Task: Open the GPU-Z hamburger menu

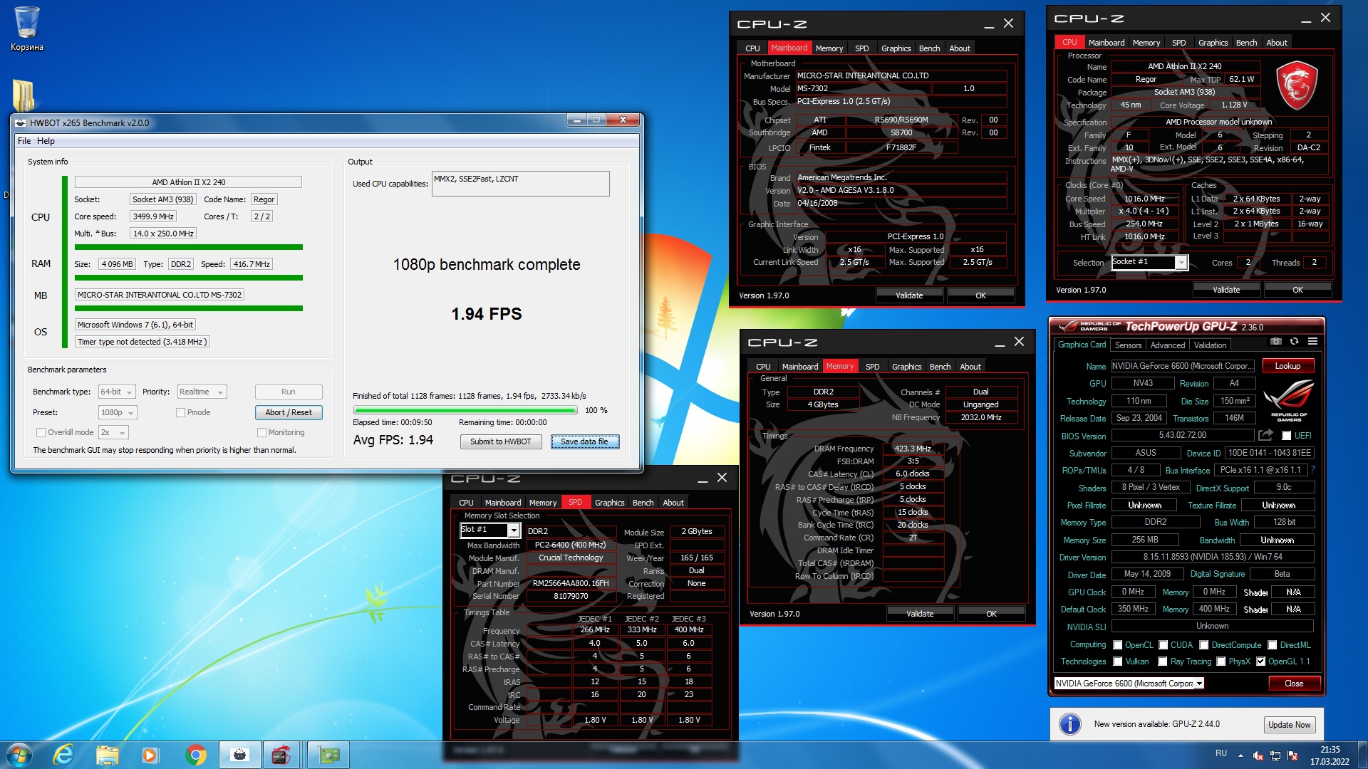Action: tap(1312, 342)
